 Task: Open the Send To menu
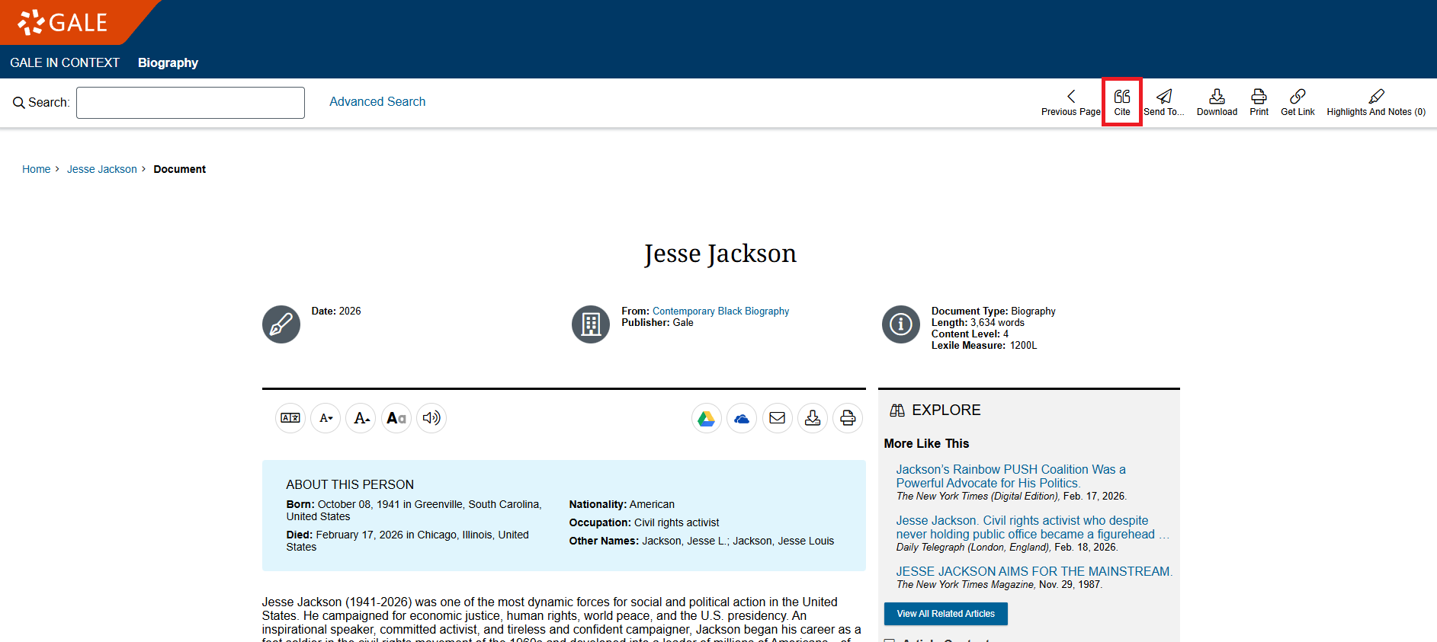coord(1163,102)
